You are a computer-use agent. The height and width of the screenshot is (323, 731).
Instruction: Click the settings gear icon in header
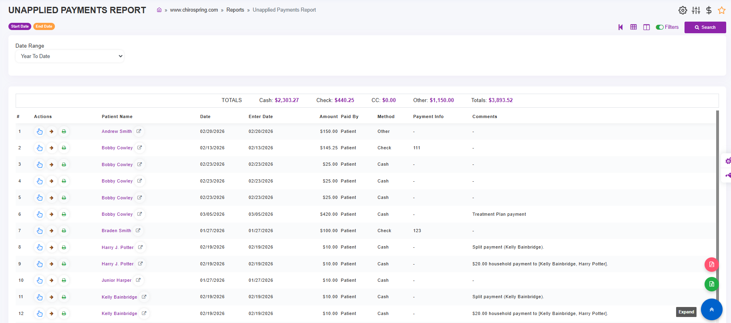point(683,10)
